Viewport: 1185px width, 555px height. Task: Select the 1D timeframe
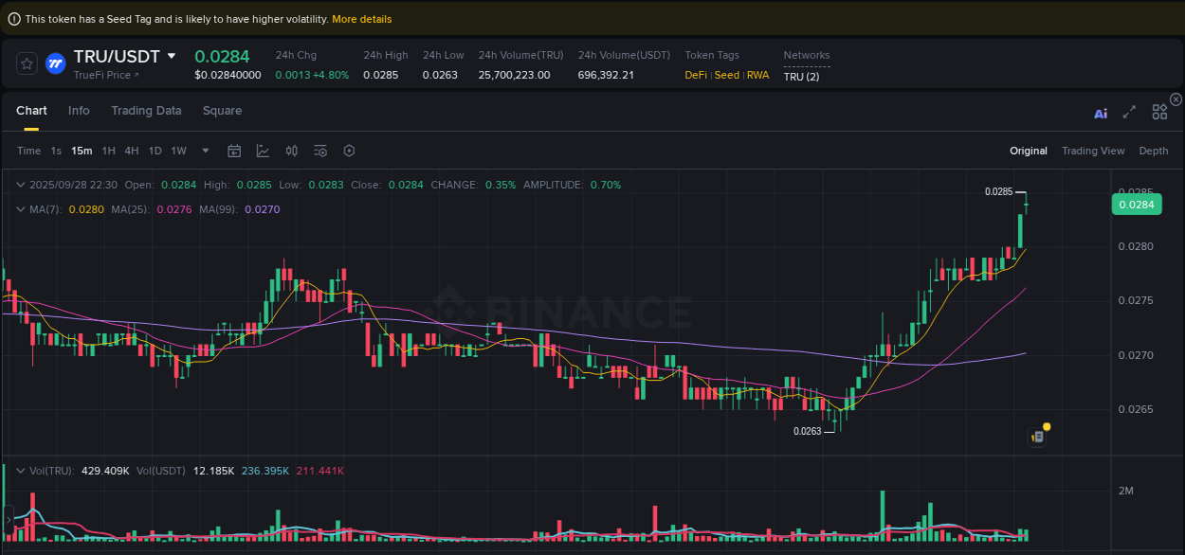click(x=155, y=151)
